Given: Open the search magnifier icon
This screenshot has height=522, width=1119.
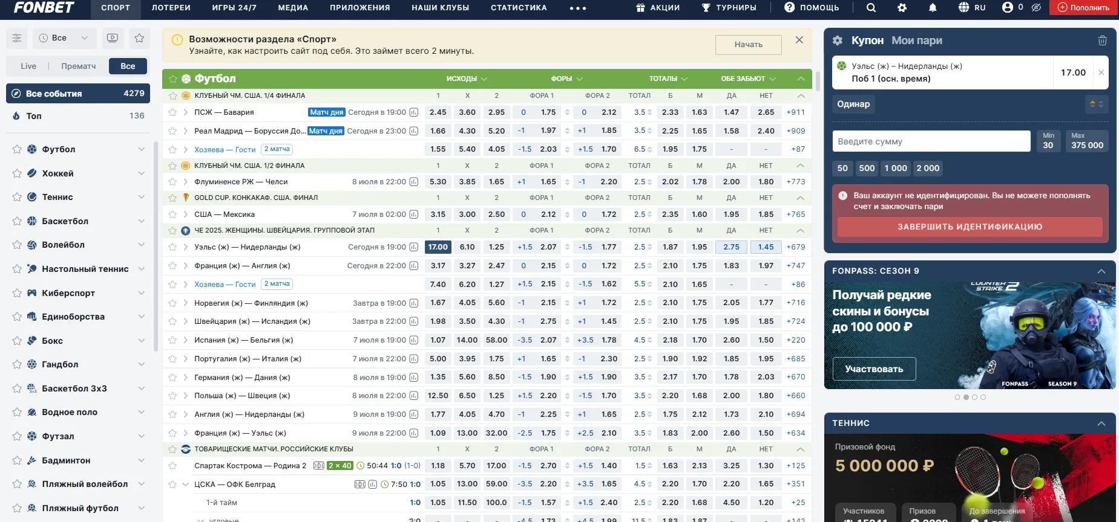Looking at the screenshot, I should pyautogui.click(x=871, y=8).
